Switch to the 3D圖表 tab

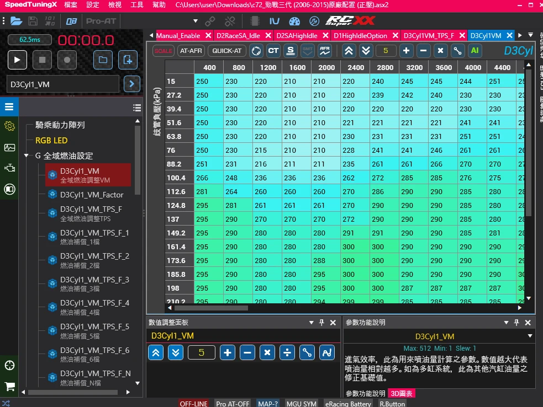pos(402,394)
